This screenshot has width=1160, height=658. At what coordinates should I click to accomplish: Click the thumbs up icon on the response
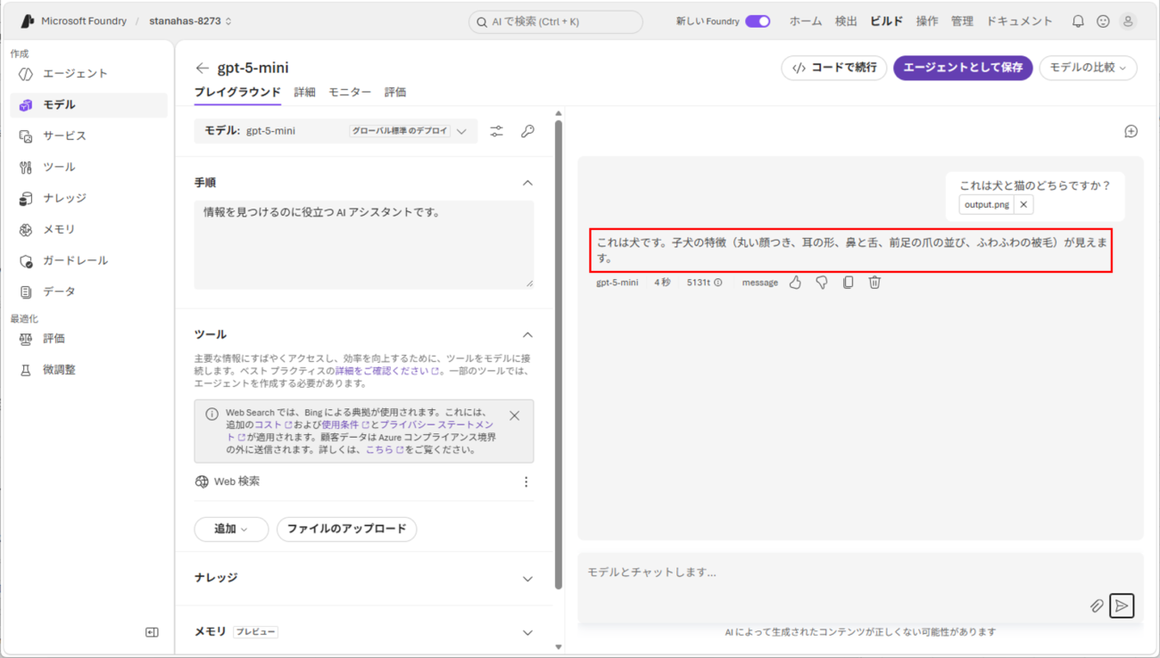(x=795, y=283)
